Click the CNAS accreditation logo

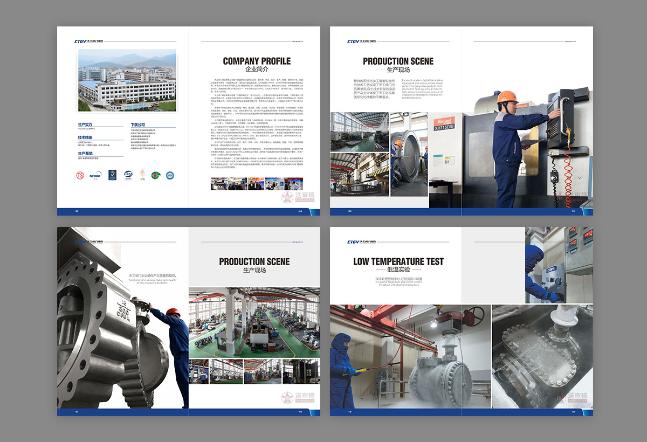(x=128, y=174)
